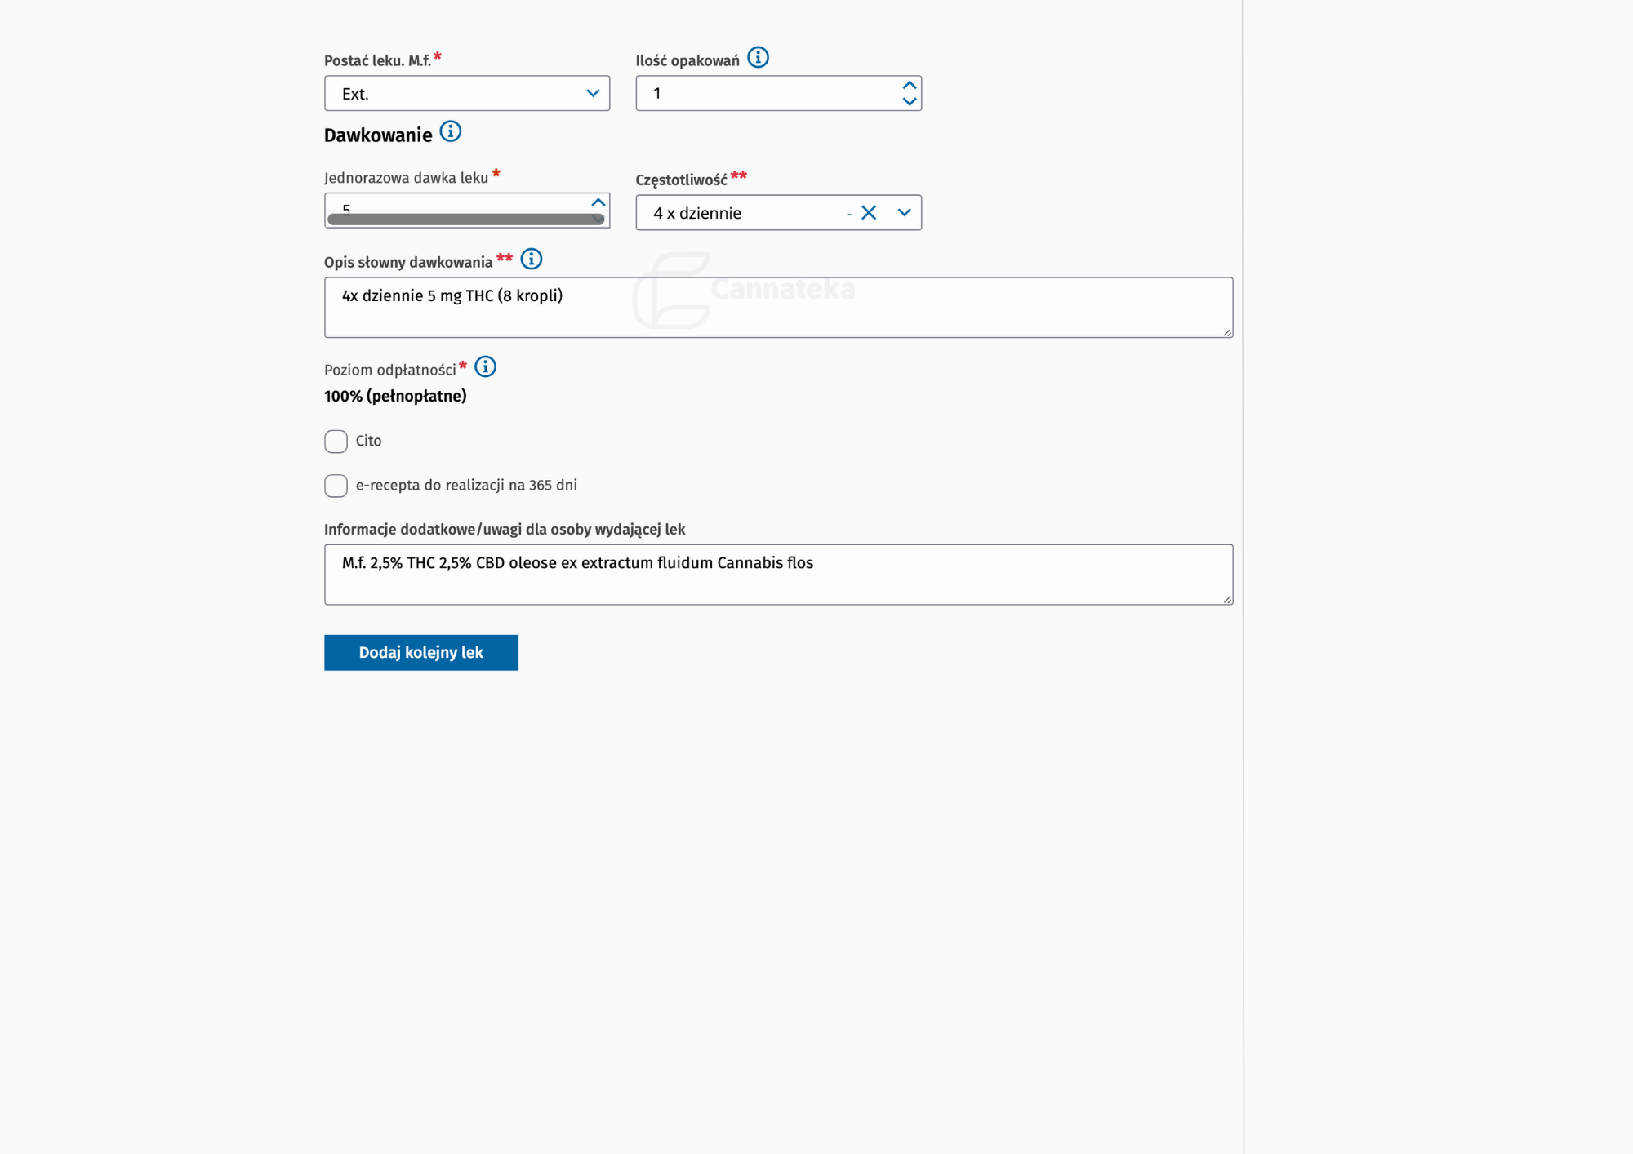The image size is (1633, 1154).
Task: Decrease Ilość opakowań with the down arrow
Action: (x=909, y=102)
